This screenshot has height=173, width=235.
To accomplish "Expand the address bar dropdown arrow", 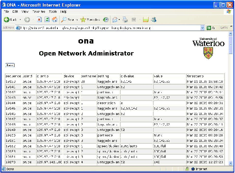I will [x=203, y=28].
